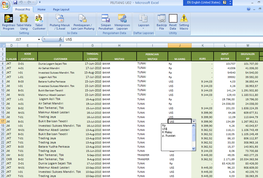Open the Laporan report icon
This screenshot has height=178, width=263.
click(143, 18)
